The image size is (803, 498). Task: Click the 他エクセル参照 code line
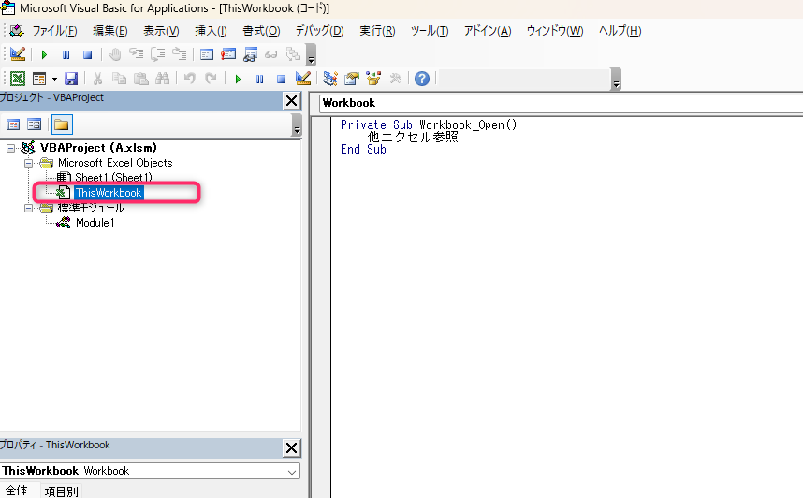pos(413,137)
